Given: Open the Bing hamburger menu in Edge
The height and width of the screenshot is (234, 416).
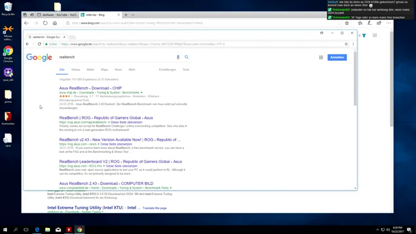Looking at the screenshot, I should click(x=375, y=35).
